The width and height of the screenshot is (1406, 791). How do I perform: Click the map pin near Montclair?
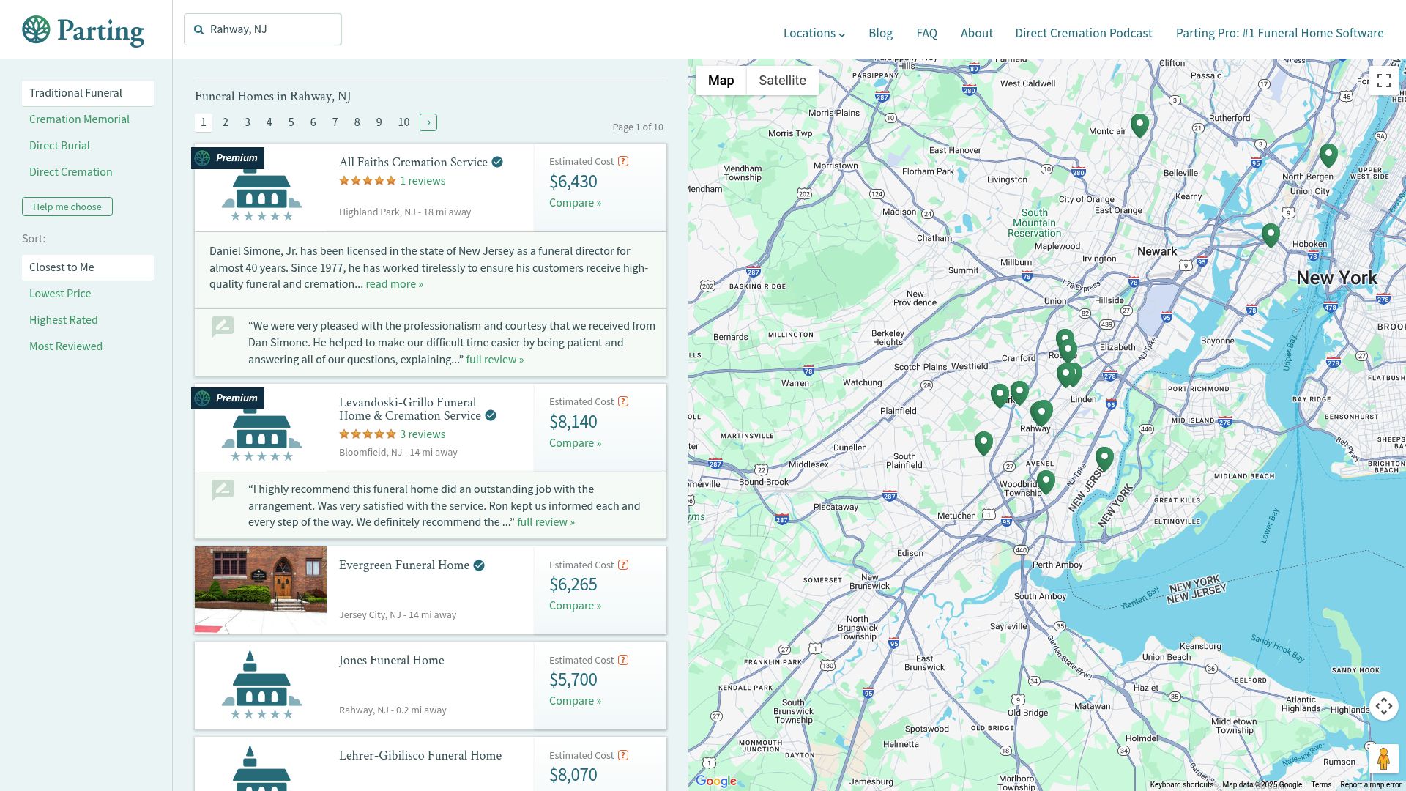point(1139,124)
